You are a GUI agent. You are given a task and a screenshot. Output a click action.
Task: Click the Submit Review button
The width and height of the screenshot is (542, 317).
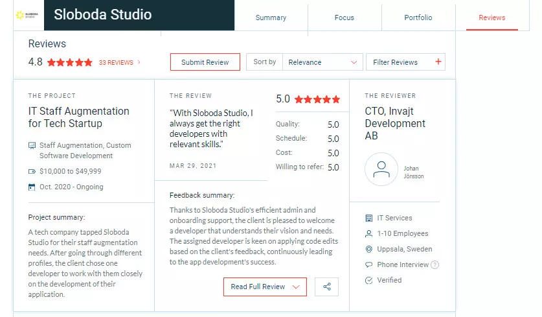point(205,62)
